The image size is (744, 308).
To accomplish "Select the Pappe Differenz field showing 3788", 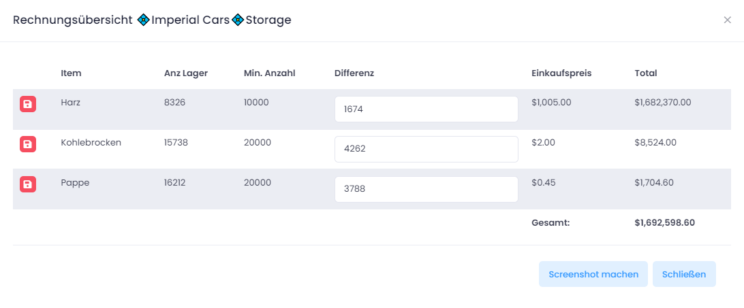I will pos(426,189).
